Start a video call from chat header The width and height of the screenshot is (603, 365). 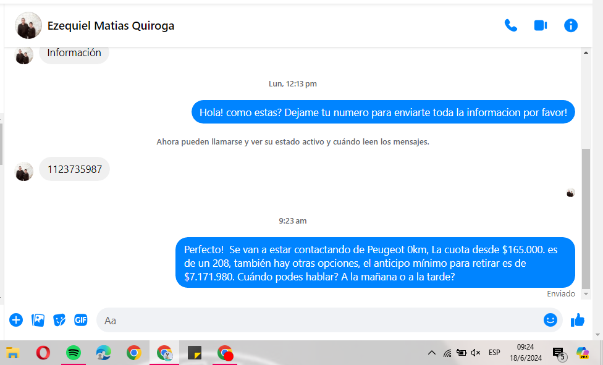pyautogui.click(x=541, y=25)
